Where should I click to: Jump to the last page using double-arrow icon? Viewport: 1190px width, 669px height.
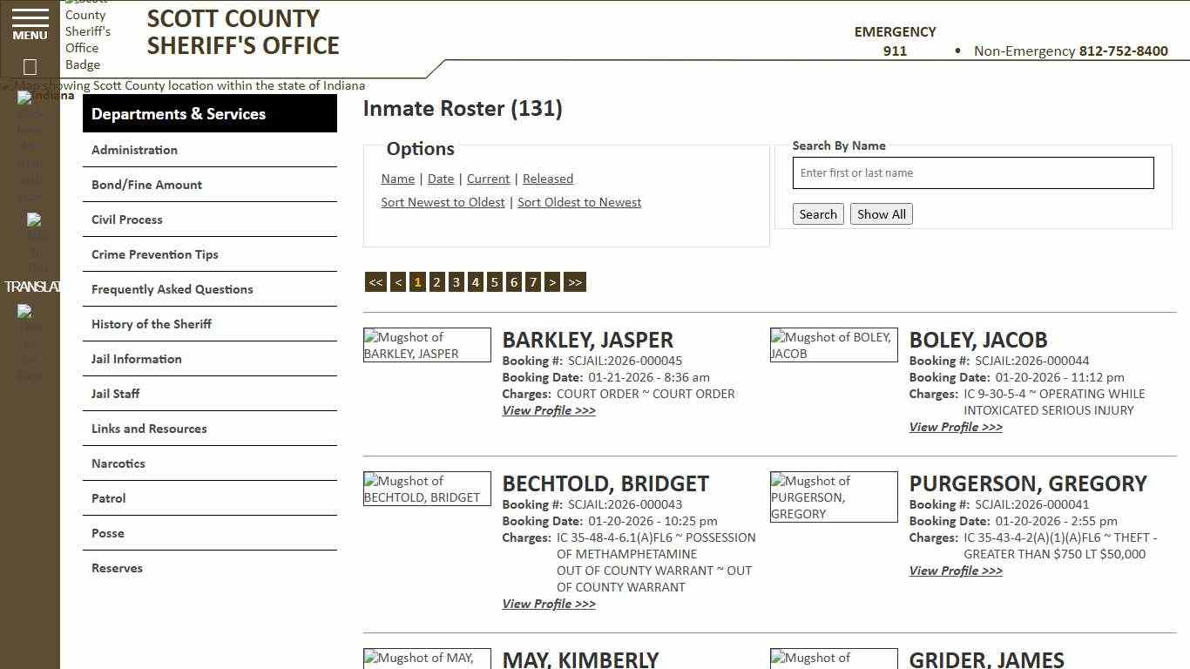[574, 281]
